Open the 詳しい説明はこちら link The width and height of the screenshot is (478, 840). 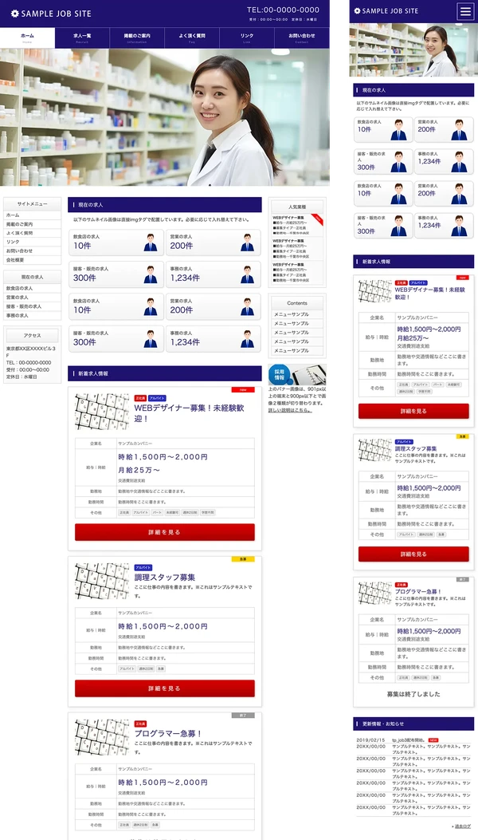(x=289, y=410)
